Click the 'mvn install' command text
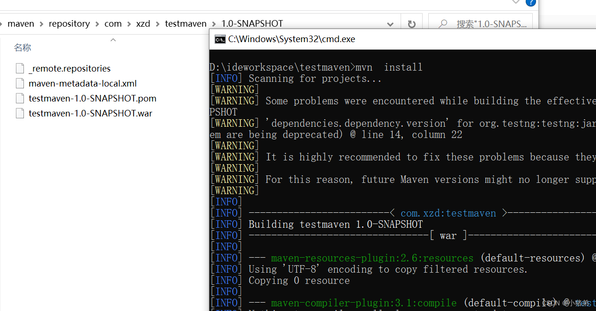Image resolution: width=596 pixels, height=311 pixels. coord(389,67)
